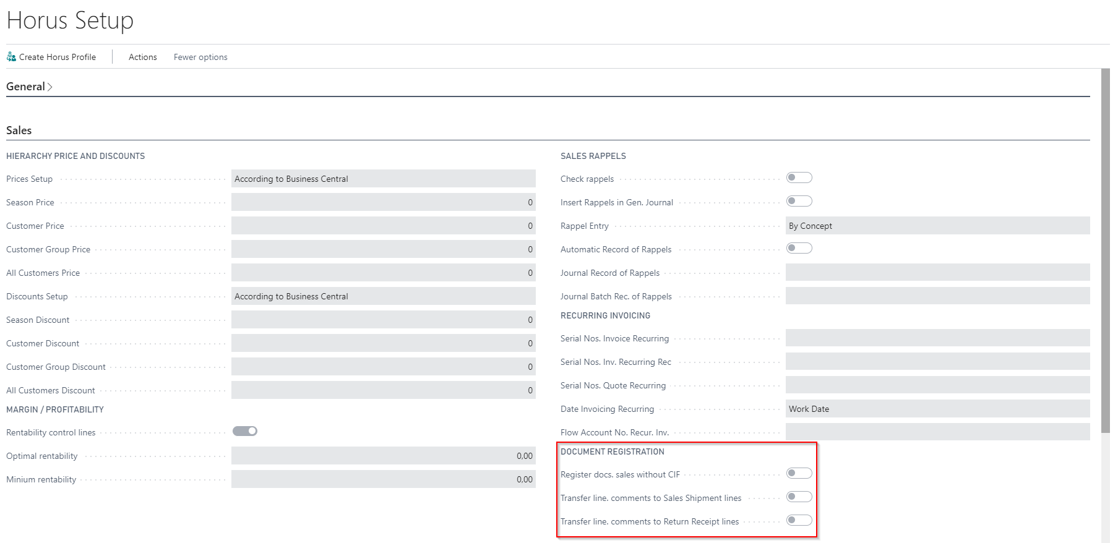The width and height of the screenshot is (1118, 543).
Task: Toggle Transfer comments to Return Receipt lines
Action: click(x=799, y=520)
